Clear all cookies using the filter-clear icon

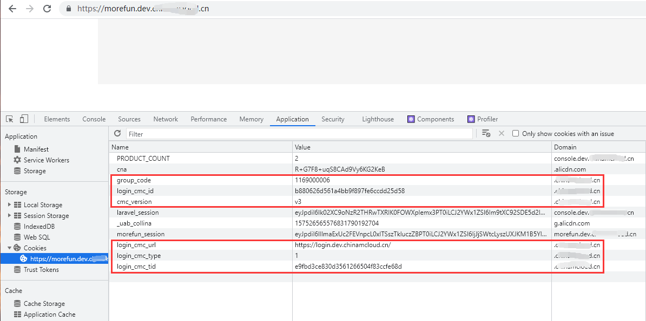coord(486,133)
